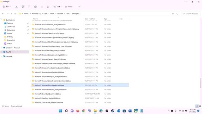This screenshot has width=202, height=114.
Task: Go up one folder level arrow
Action: (x=15, y=14)
